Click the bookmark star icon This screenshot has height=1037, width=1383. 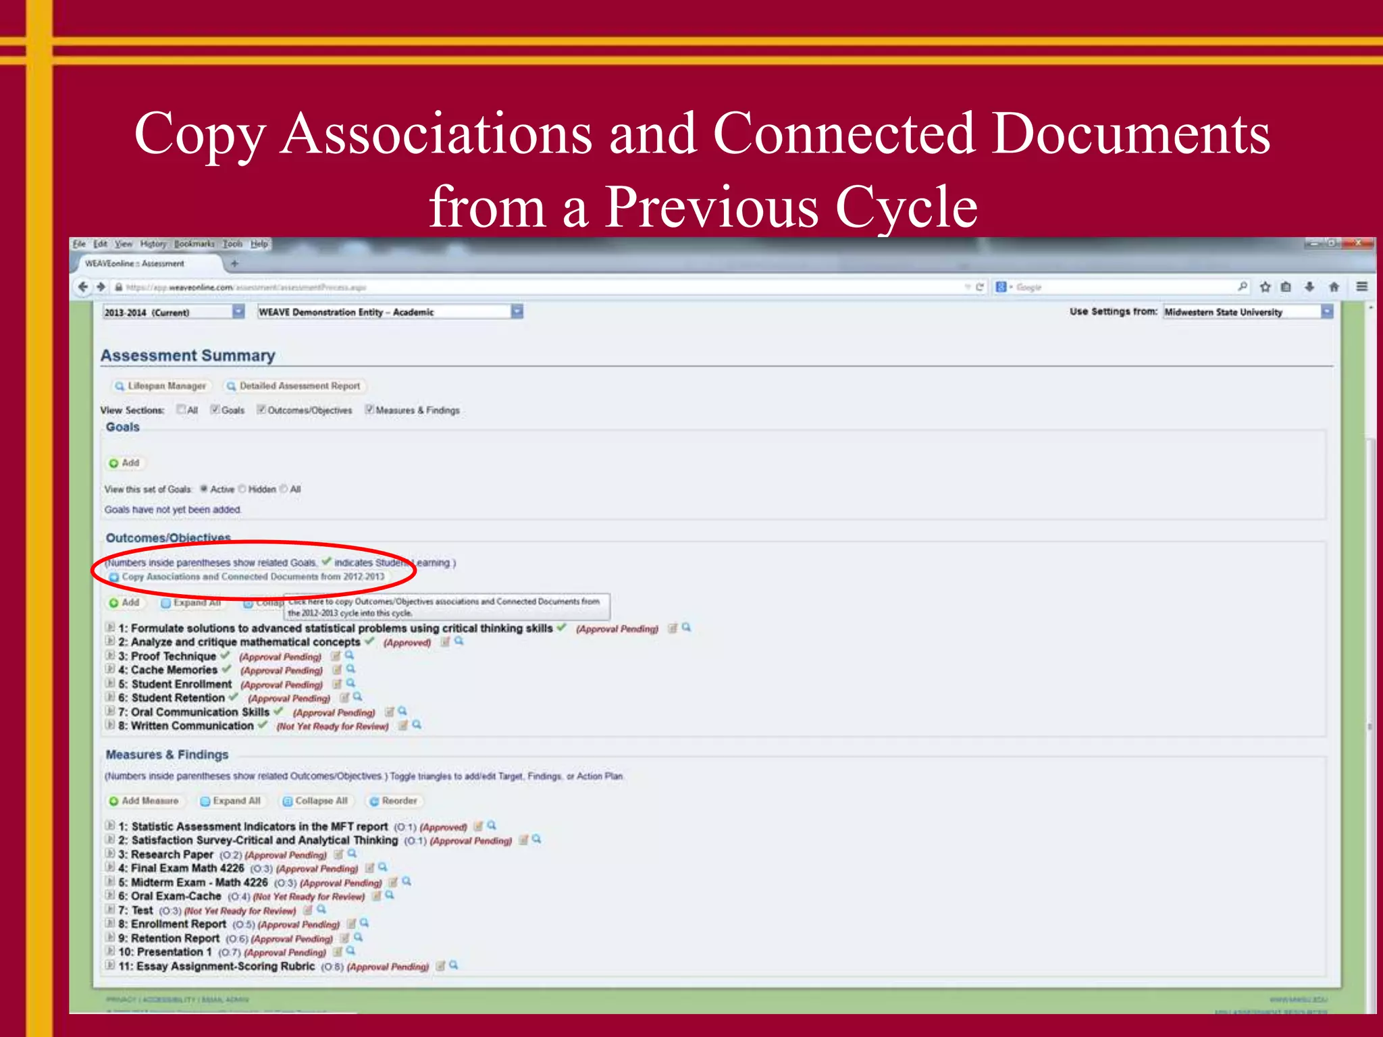tap(1265, 287)
